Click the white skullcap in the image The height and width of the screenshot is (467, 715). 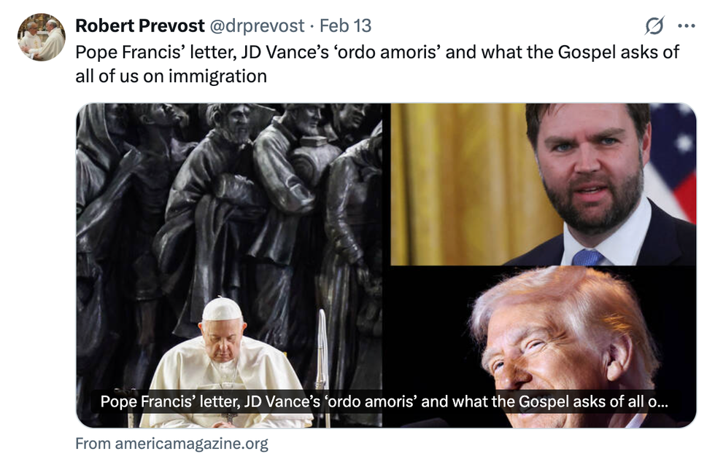222,310
